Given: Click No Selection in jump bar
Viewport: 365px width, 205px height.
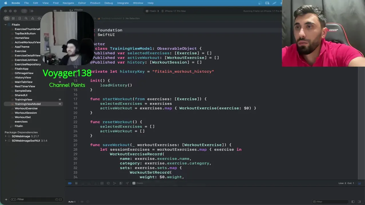Looking at the screenshot, I should 133,19.
